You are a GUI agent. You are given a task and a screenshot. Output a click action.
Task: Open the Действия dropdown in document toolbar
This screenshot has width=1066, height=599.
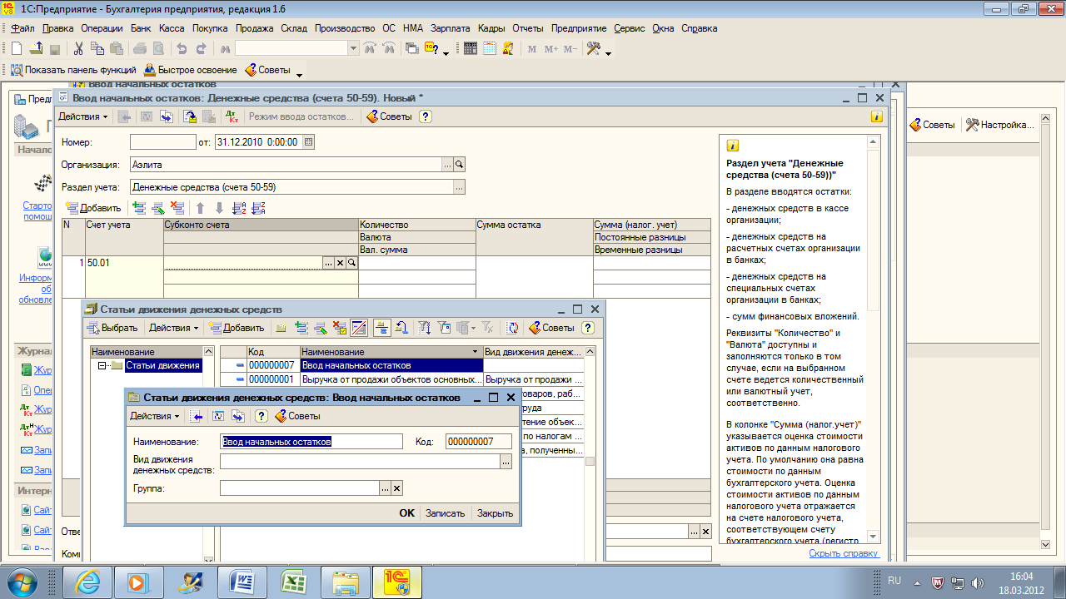point(83,116)
